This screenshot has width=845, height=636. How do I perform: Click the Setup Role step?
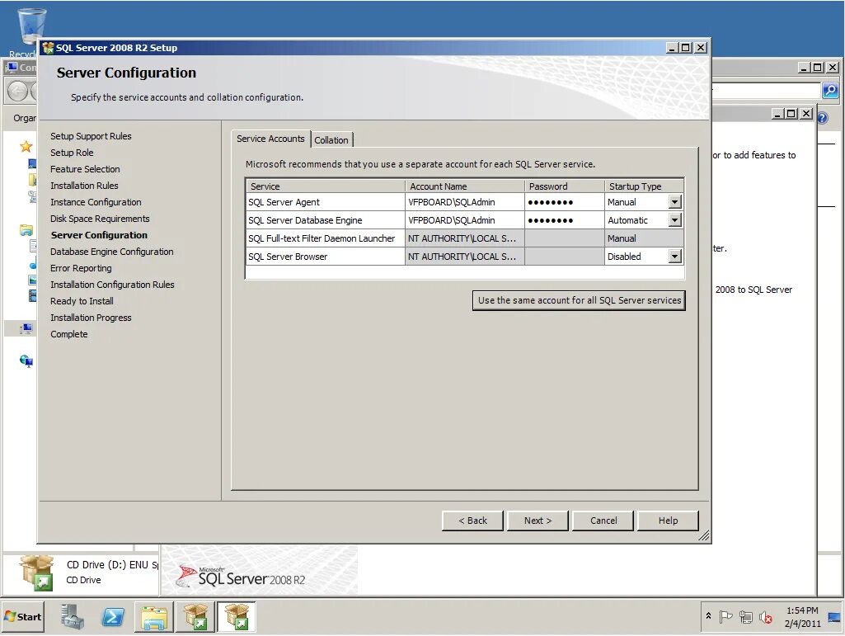[72, 153]
